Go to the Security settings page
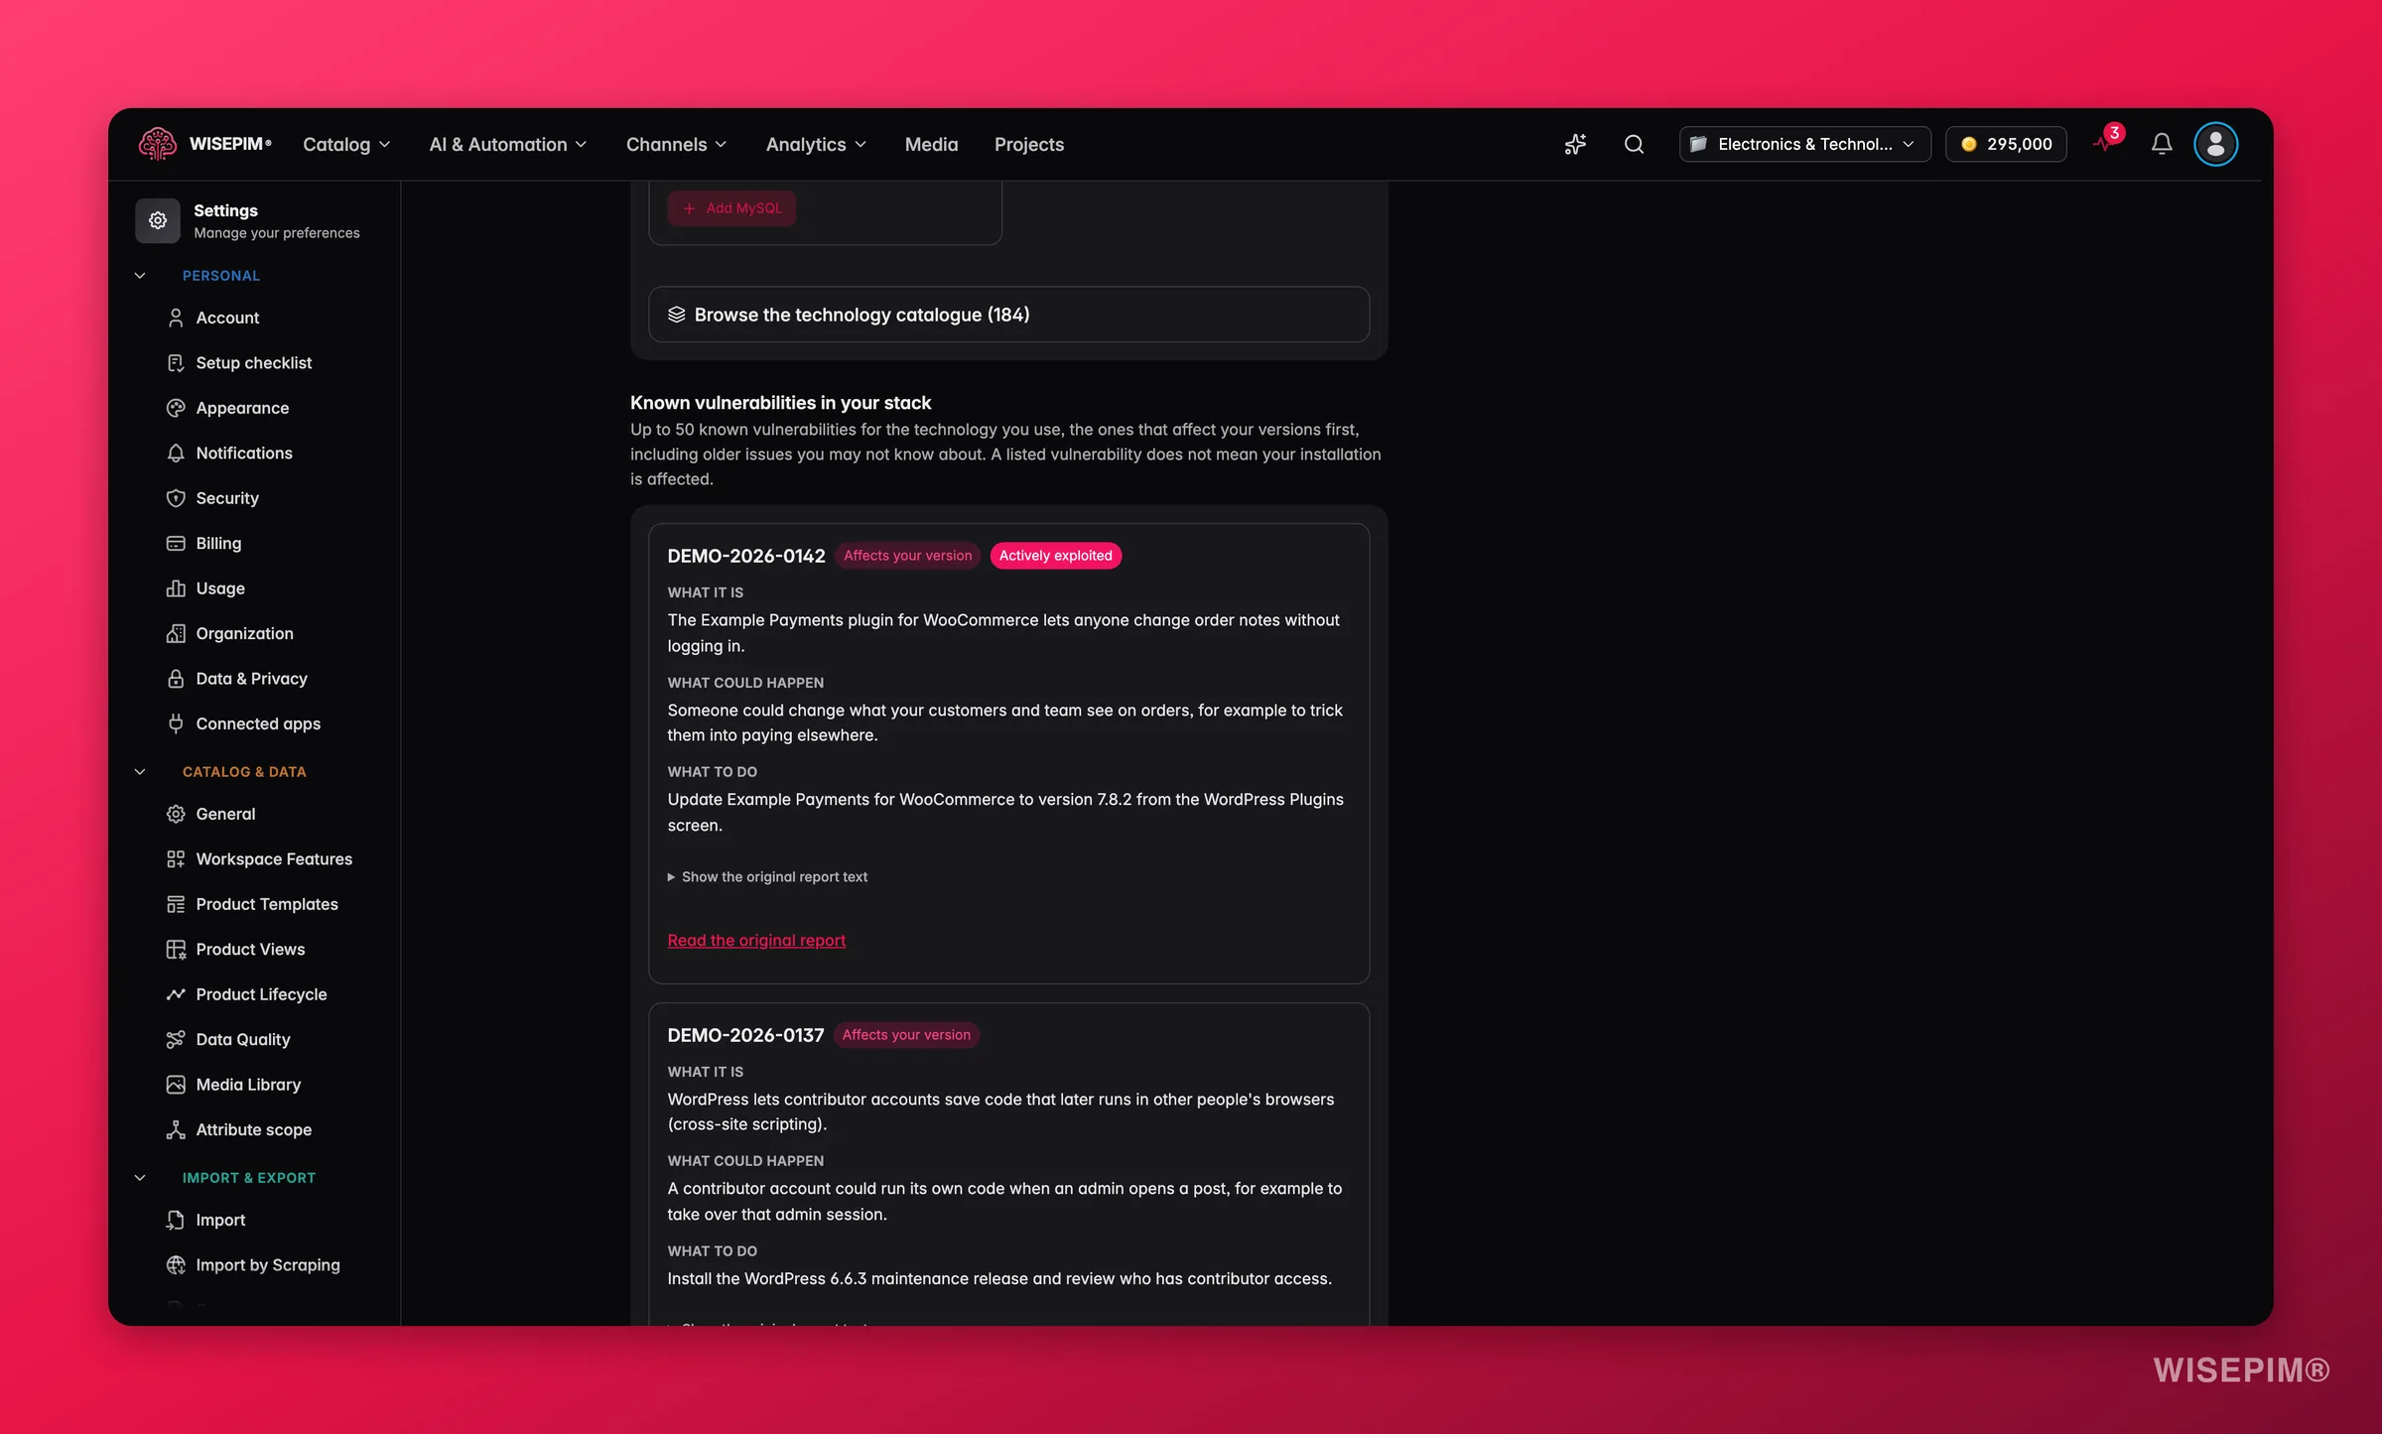The image size is (2382, 1434). (x=226, y=498)
